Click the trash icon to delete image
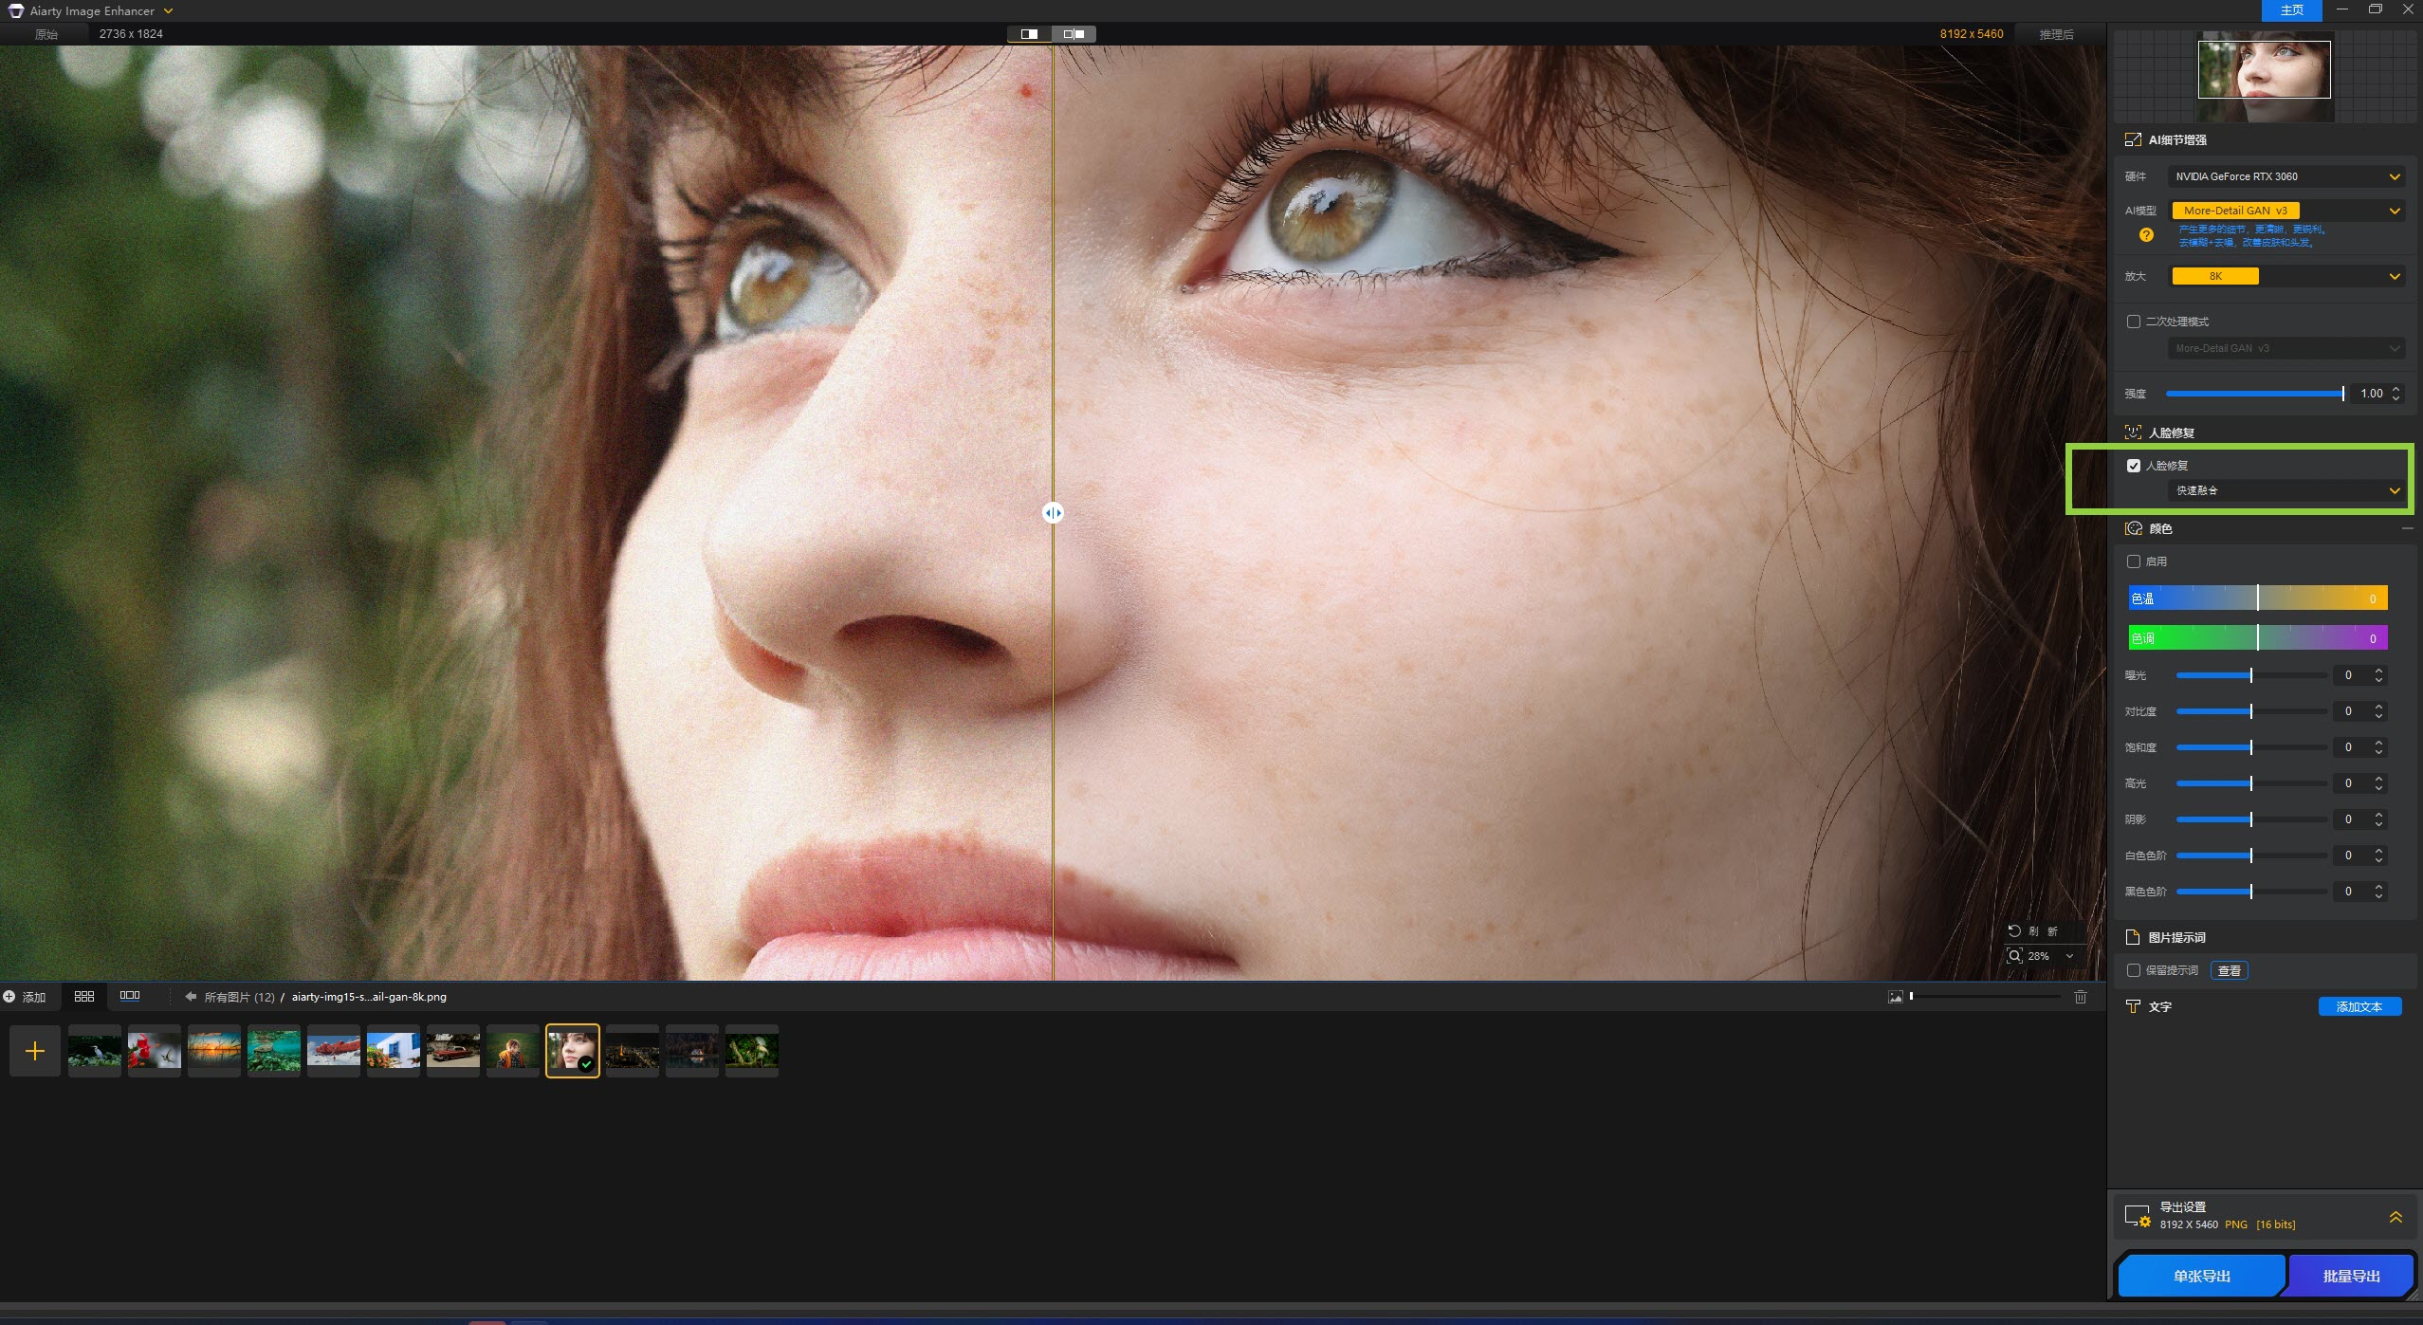 (2080, 997)
